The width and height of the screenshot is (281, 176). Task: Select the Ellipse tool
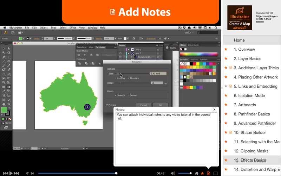tap(9, 61)
